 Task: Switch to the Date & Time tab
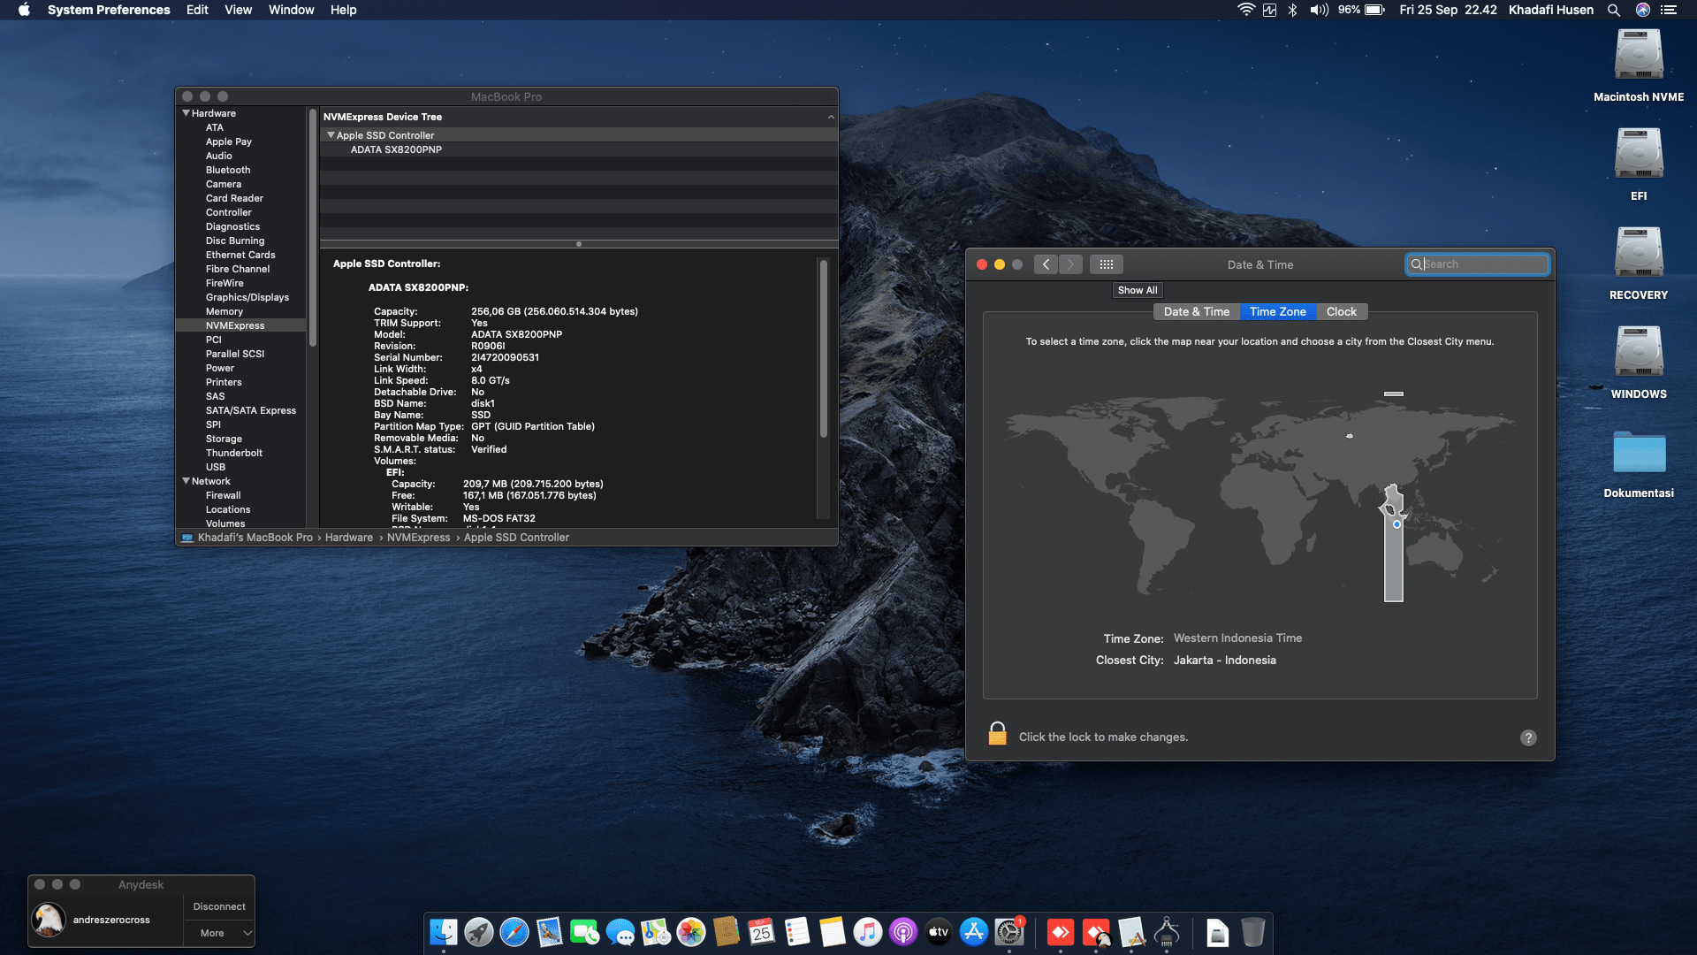1197,311
